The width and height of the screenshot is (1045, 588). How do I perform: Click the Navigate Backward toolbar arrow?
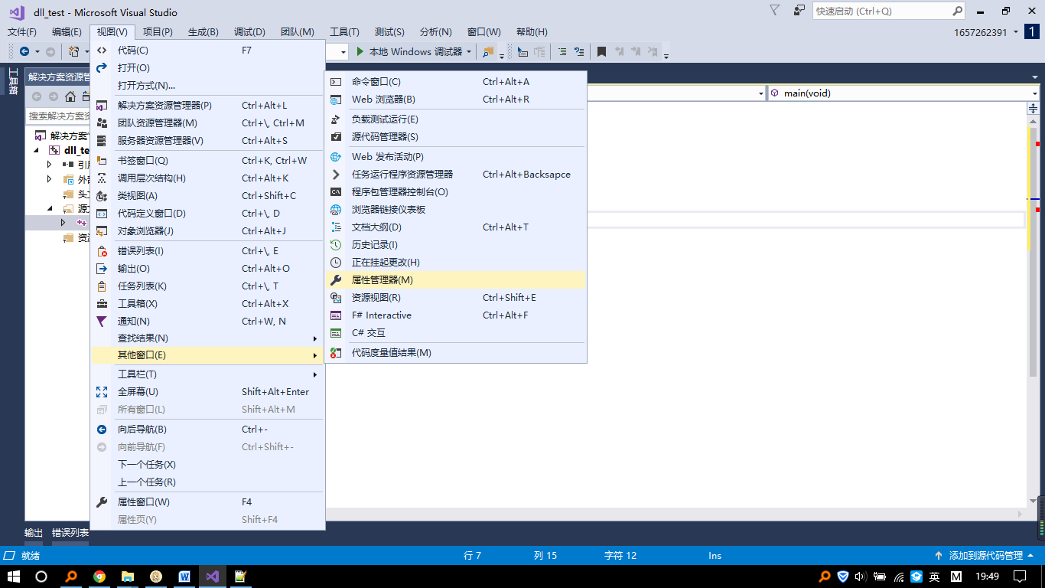click(x=23, y=51)
